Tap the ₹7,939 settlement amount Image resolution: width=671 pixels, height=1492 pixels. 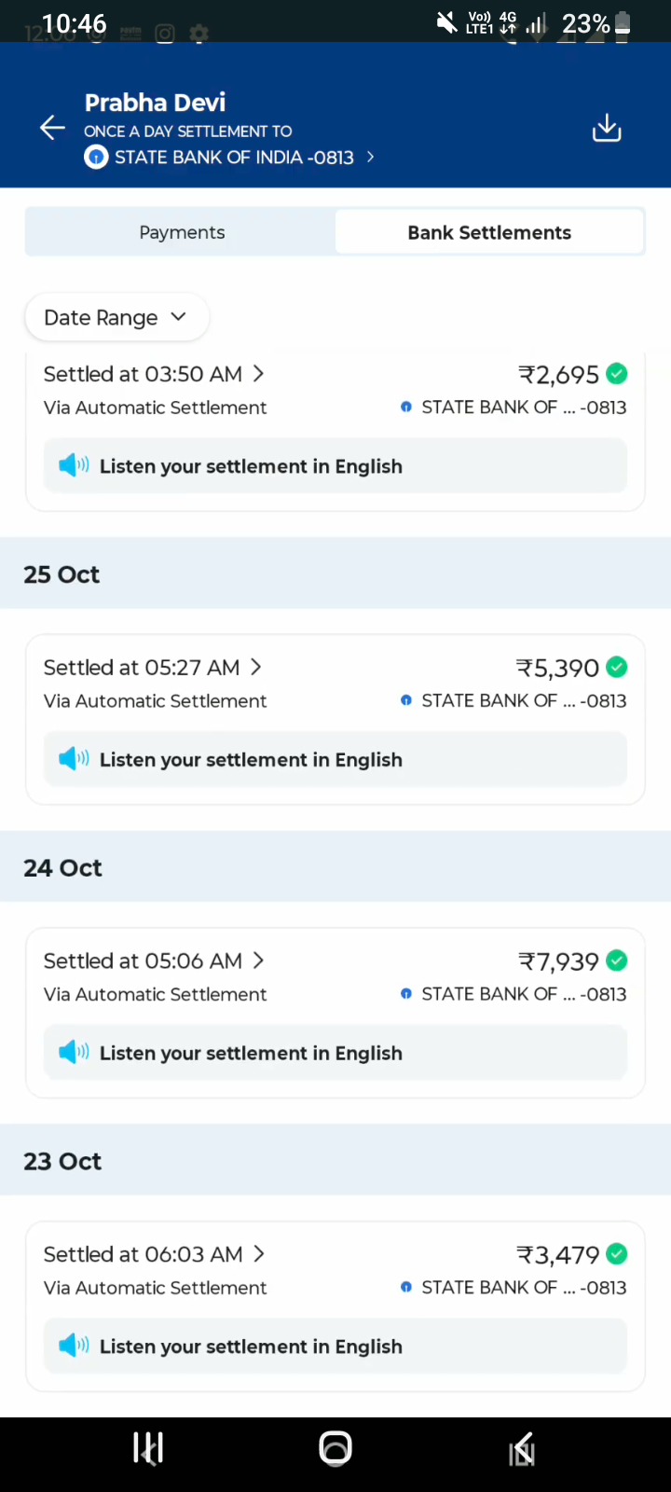[558, 961]
